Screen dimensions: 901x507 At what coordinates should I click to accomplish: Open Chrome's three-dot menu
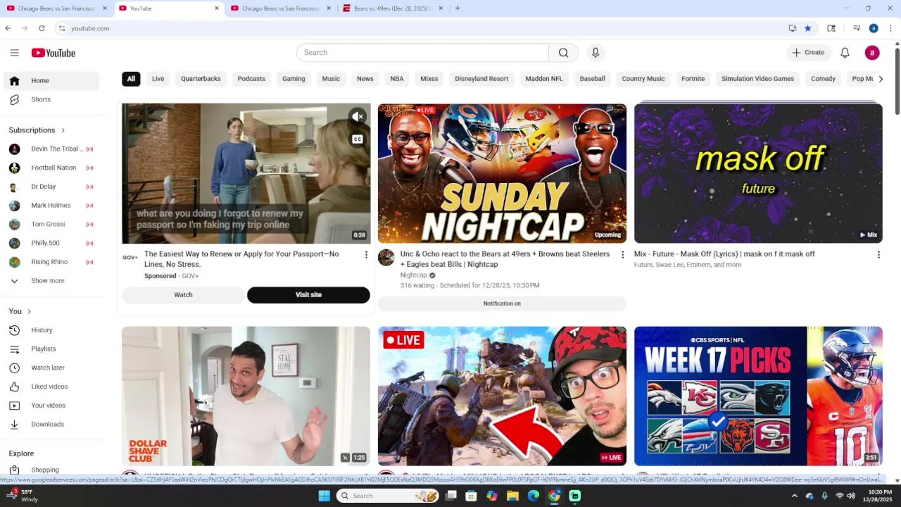(891, 28)
